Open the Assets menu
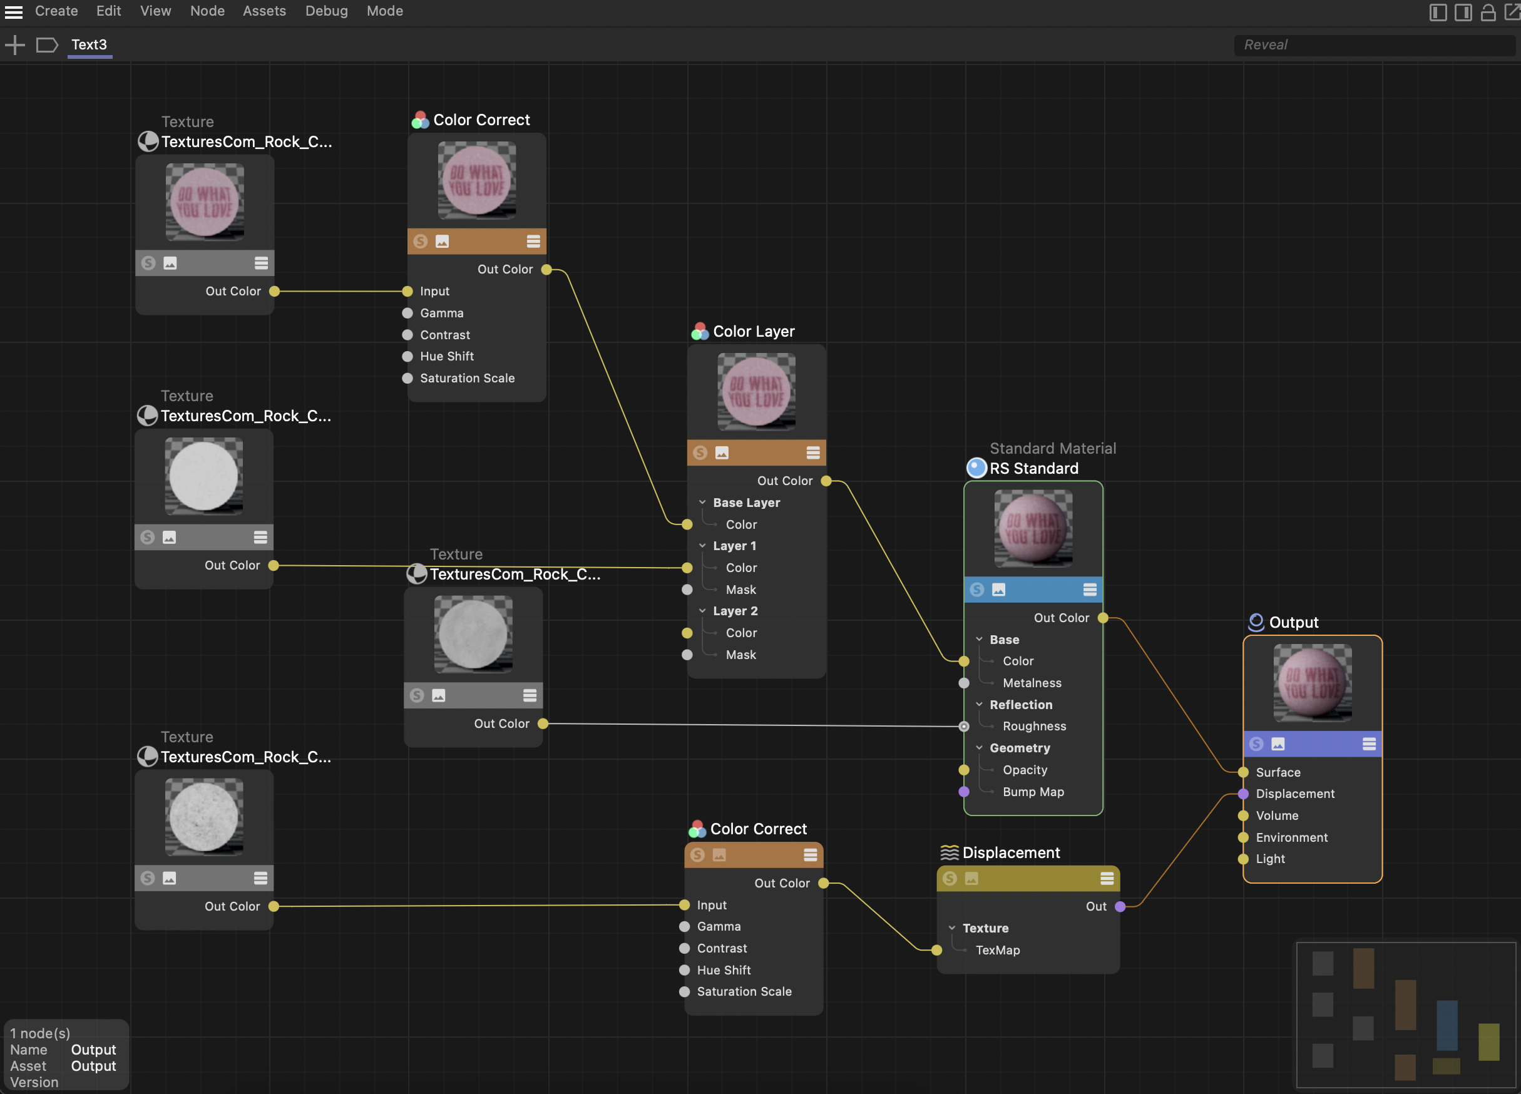Image resolution: width=1521 pixels, height=1094 pixels. (264, 11)
